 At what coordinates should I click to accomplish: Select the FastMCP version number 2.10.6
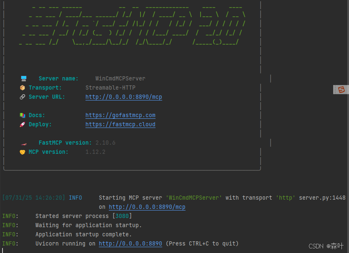[x=105, y=143]
